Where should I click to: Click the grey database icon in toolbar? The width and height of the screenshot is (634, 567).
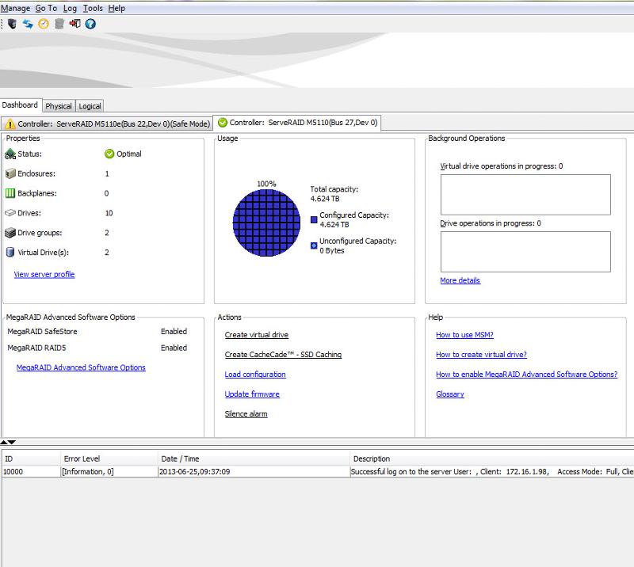[59, 24]
